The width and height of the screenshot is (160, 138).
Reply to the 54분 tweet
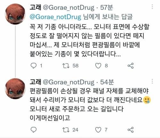click(34, 130)
